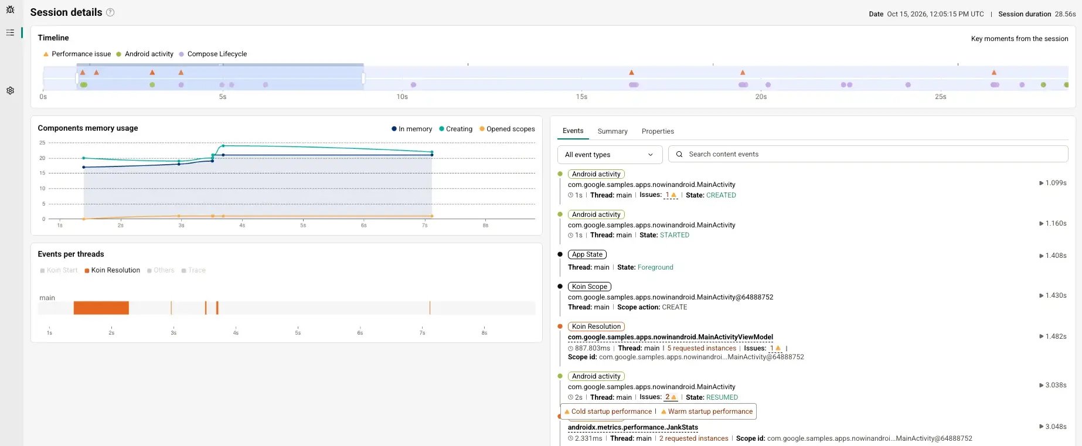Click the warning icon beside RESUMED issues count

(x=673, y=397)
